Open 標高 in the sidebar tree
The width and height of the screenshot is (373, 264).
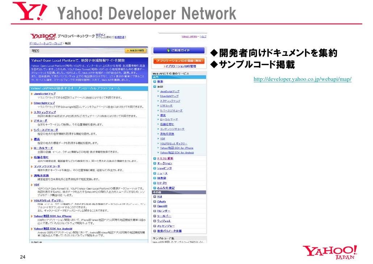(163, 115)
